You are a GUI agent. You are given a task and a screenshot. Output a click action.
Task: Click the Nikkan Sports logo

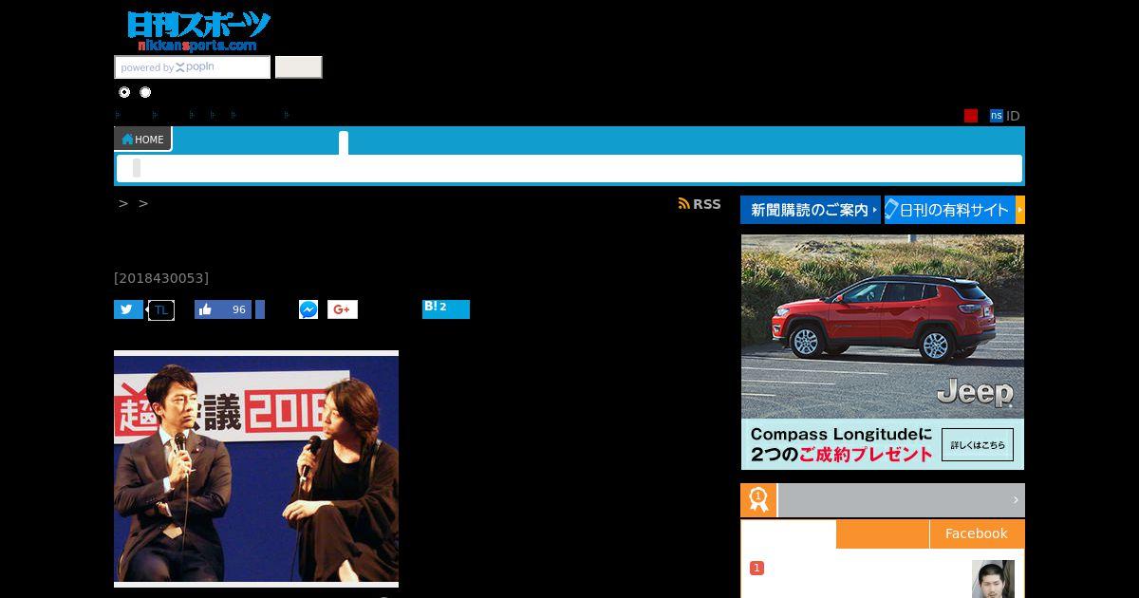coord(198,31)
